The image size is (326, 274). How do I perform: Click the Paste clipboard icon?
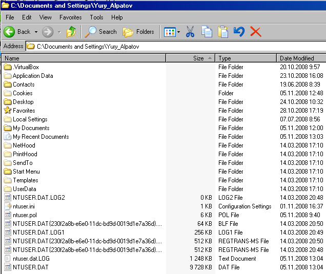223,32
